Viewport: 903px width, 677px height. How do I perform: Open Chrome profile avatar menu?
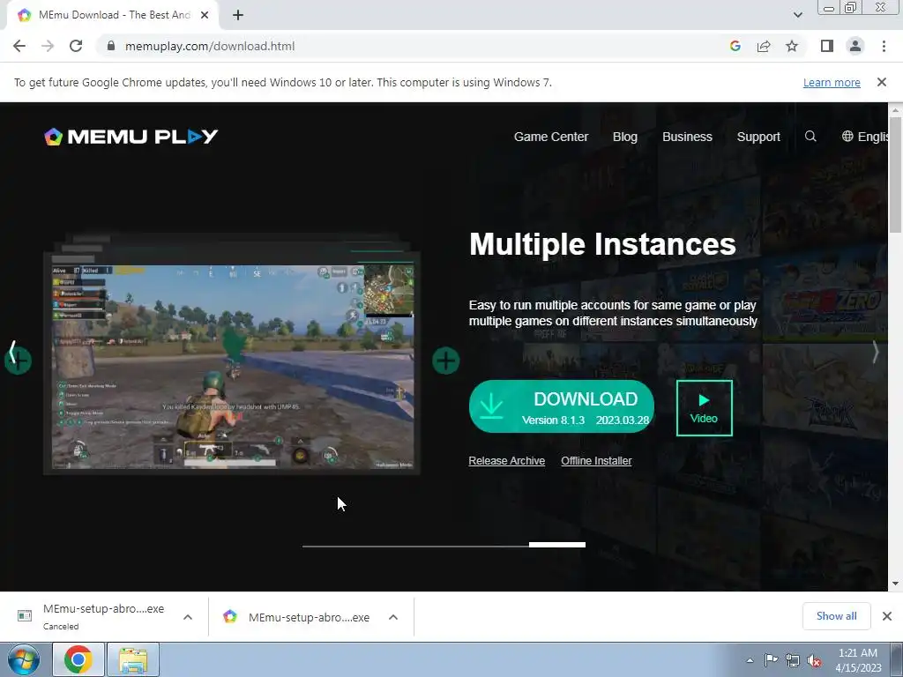(x=855, y=46)
